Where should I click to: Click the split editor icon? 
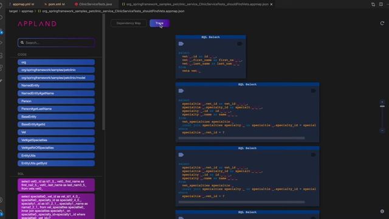click(381, 4)
